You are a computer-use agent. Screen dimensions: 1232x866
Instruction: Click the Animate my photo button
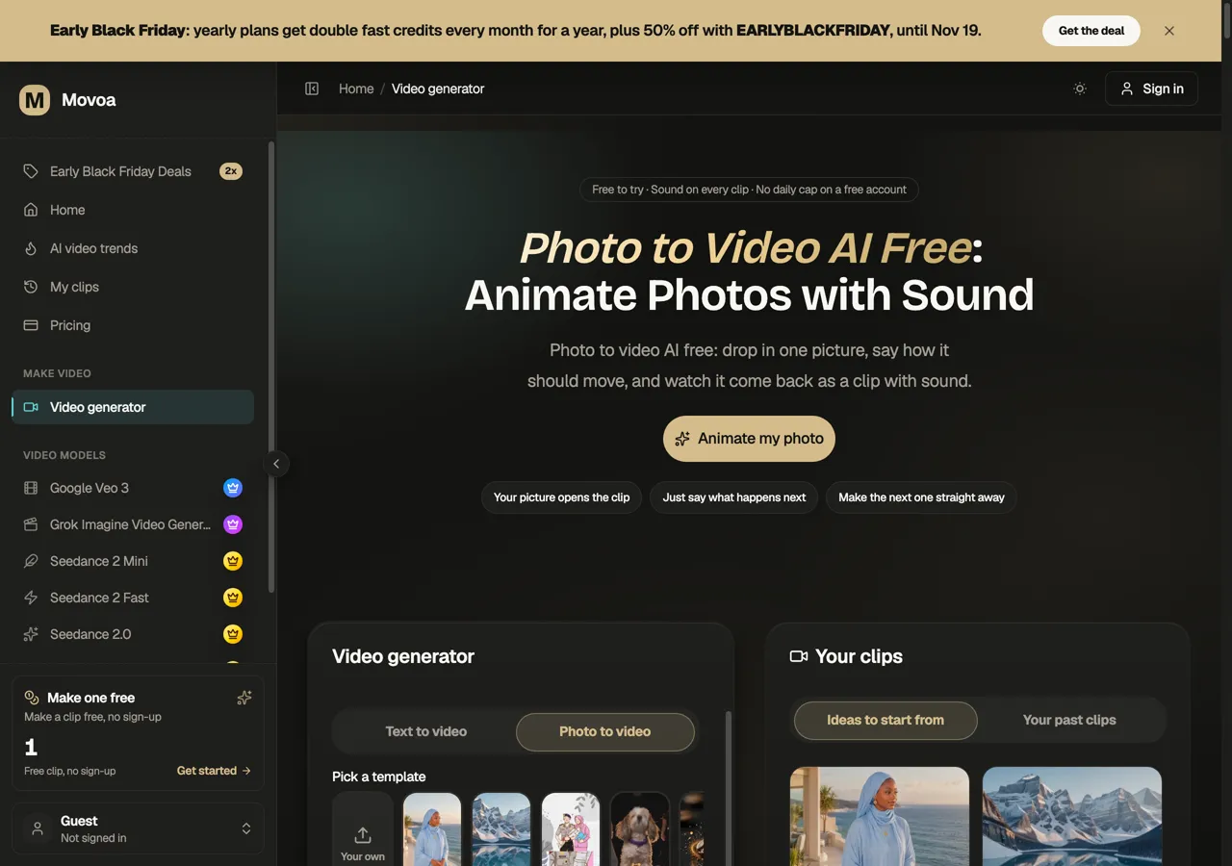click(x=749, y=439)
